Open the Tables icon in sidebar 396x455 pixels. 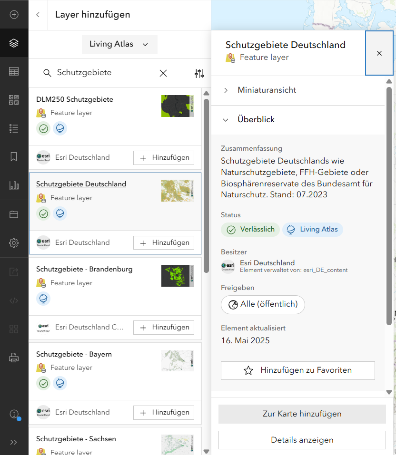click(14, 71)
